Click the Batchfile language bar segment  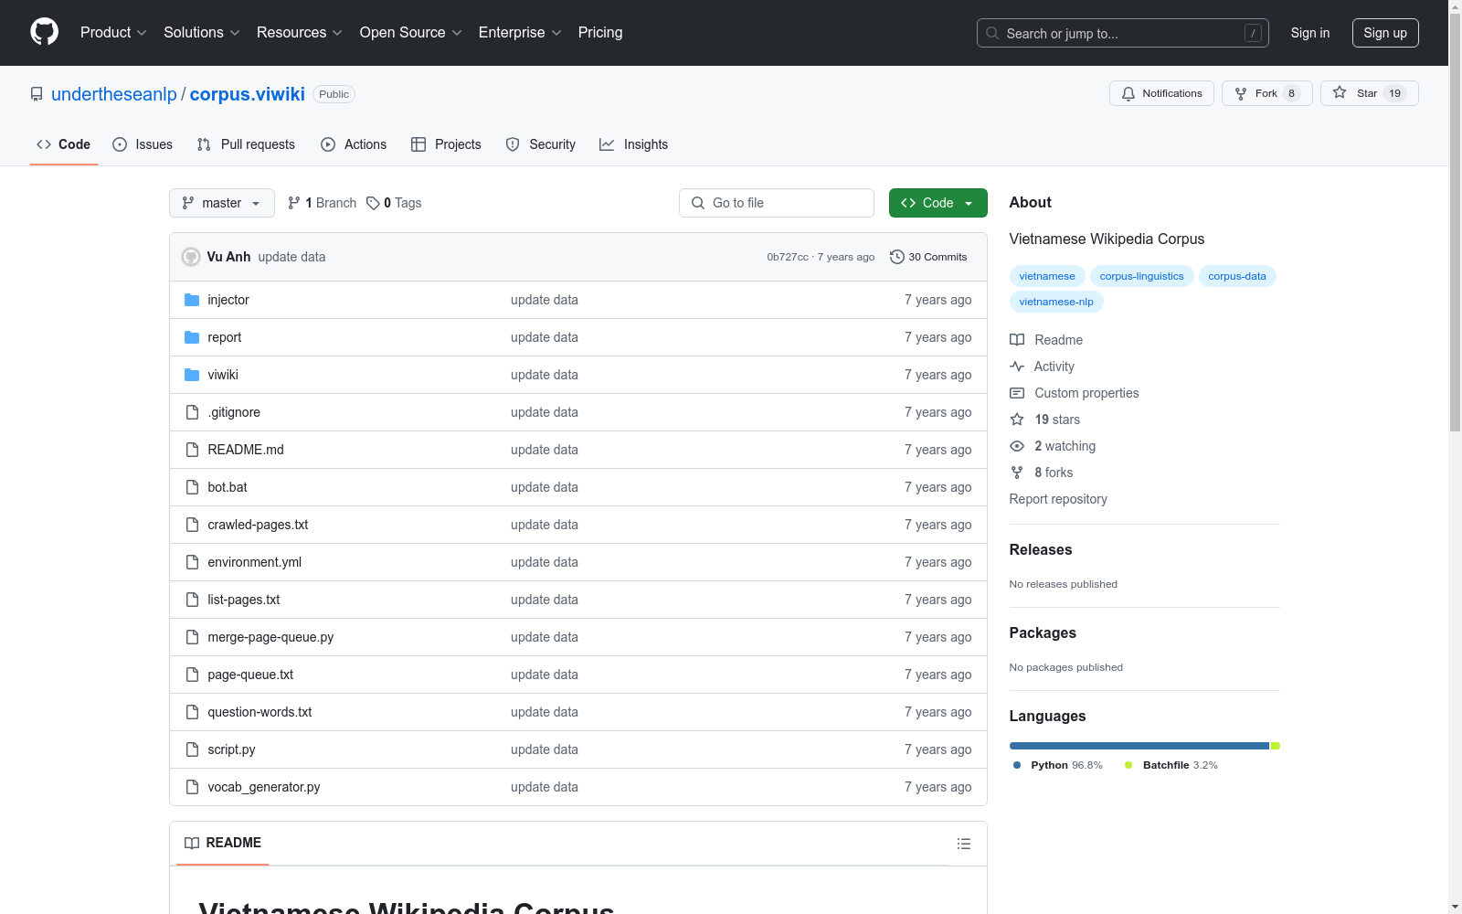coord(1276,746)
